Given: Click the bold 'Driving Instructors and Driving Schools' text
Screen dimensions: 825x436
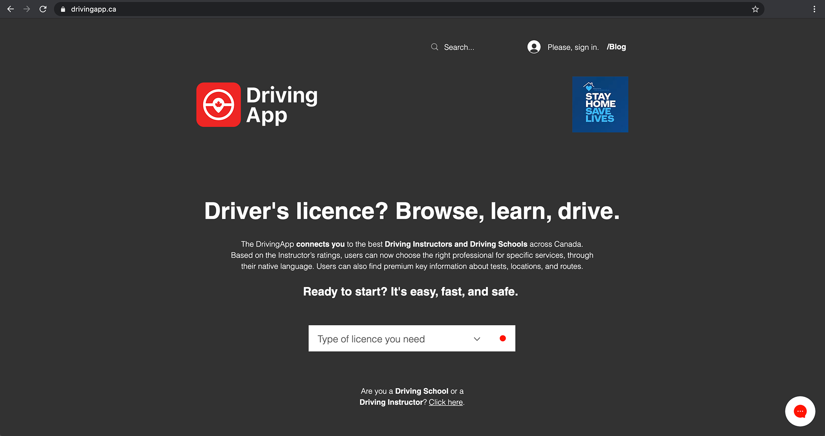Looking at the screenshot, I should coord(456,244).
